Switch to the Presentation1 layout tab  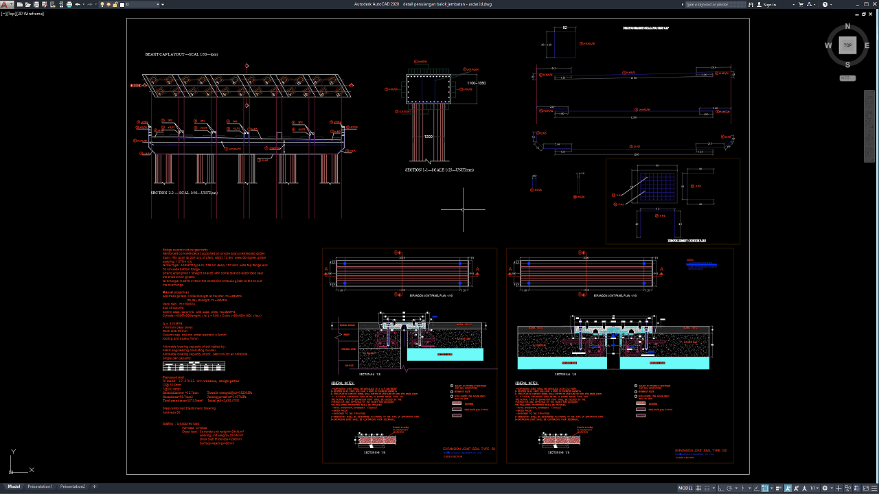[40, 486]
